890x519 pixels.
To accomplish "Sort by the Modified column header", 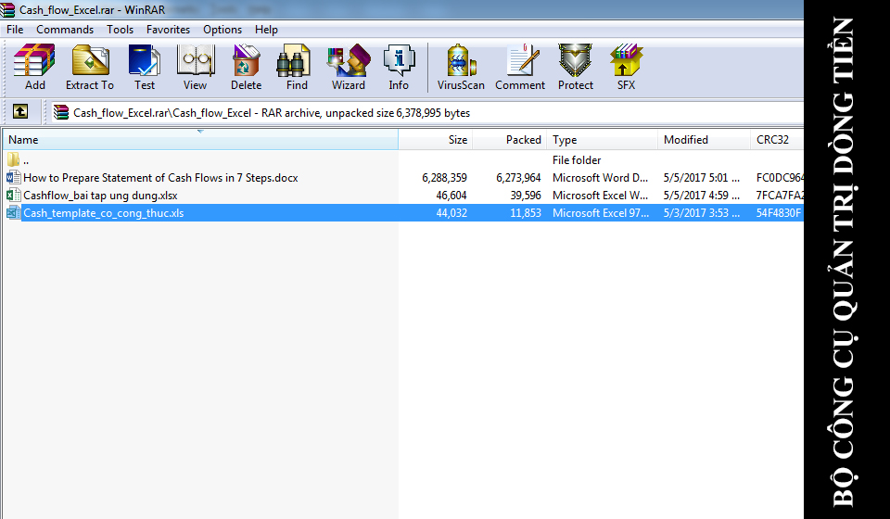I will [704, 140].
